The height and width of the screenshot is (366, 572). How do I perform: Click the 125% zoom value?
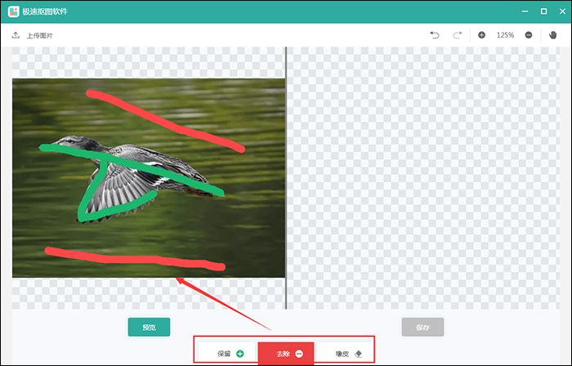(x=505, y=35)
